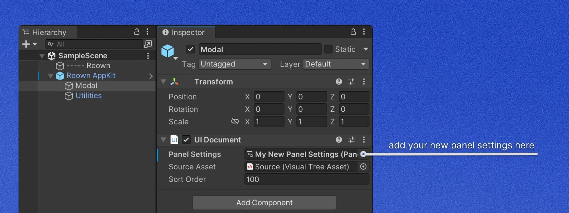Click the Position Y field
Screen dimensions: 569x213
[x=312, y=97]
